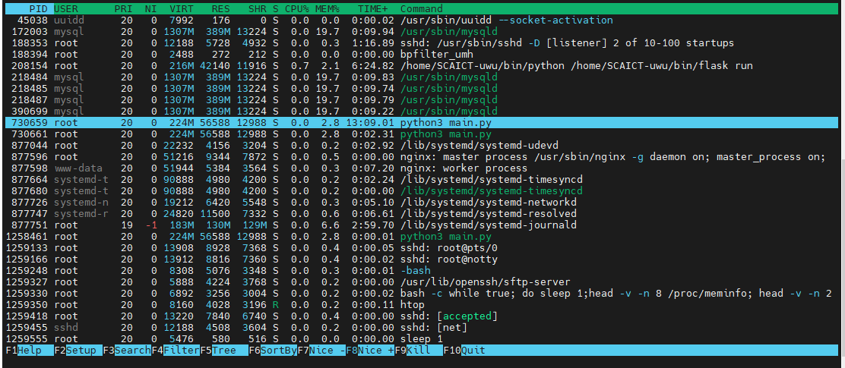This screenshot has width=845, height=368.
Task: Click Quit to exit htop
Action: [471, 351]
